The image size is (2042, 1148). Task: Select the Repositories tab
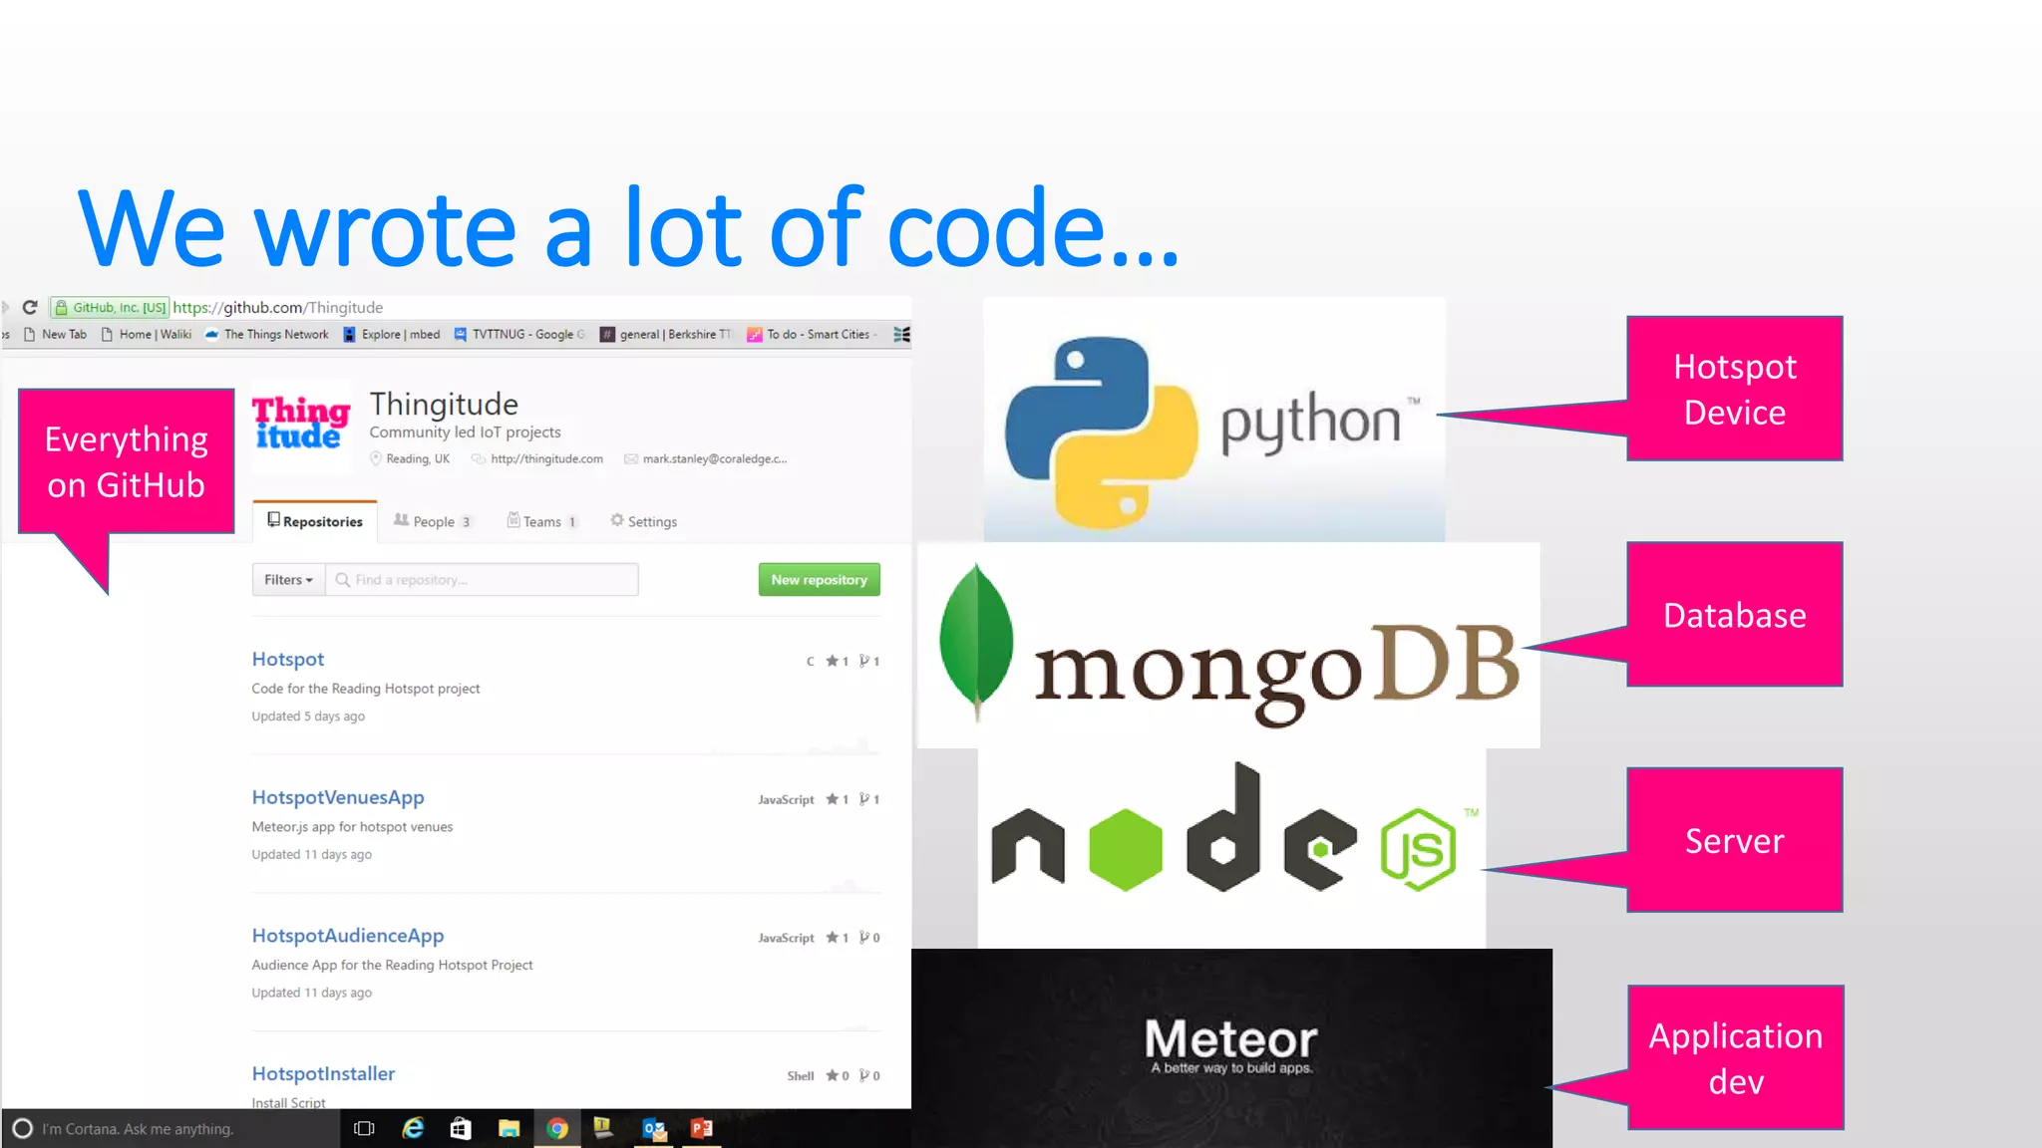pos(315,521)
